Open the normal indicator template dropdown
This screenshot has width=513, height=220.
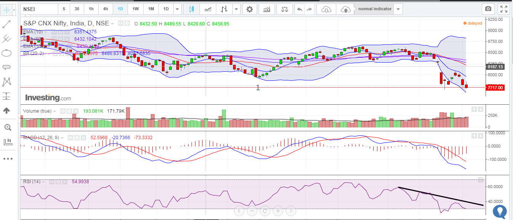[398, 9]
